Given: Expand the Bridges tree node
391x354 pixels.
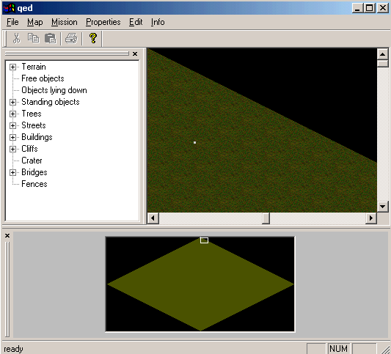Looking at the screenshot, I should pos(12,172).
